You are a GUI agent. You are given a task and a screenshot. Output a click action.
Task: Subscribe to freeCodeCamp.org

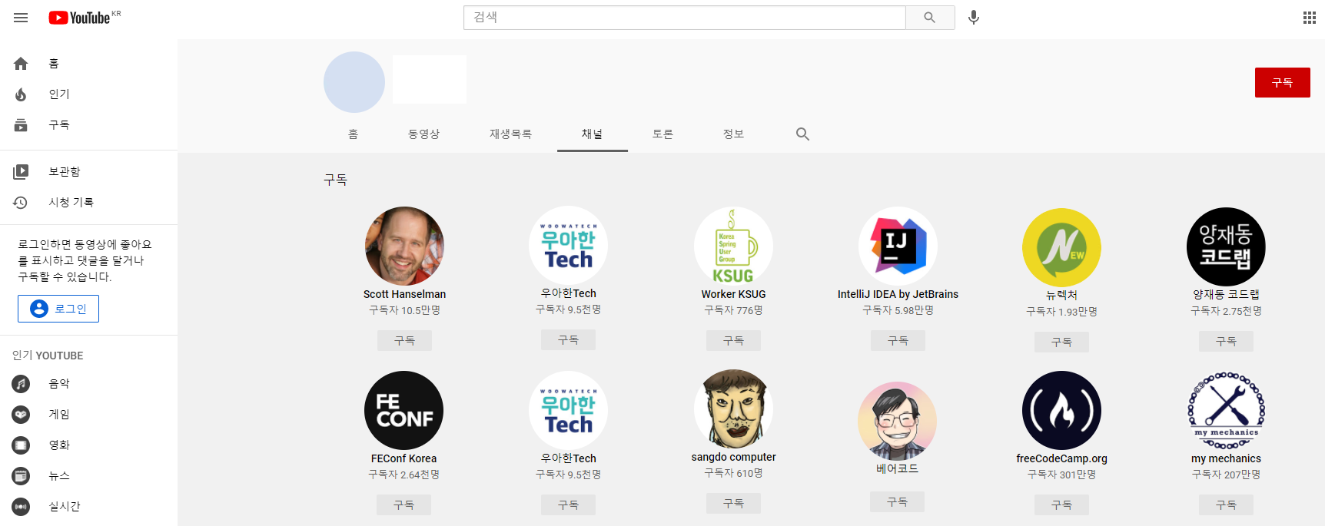tap(1061, 505)
